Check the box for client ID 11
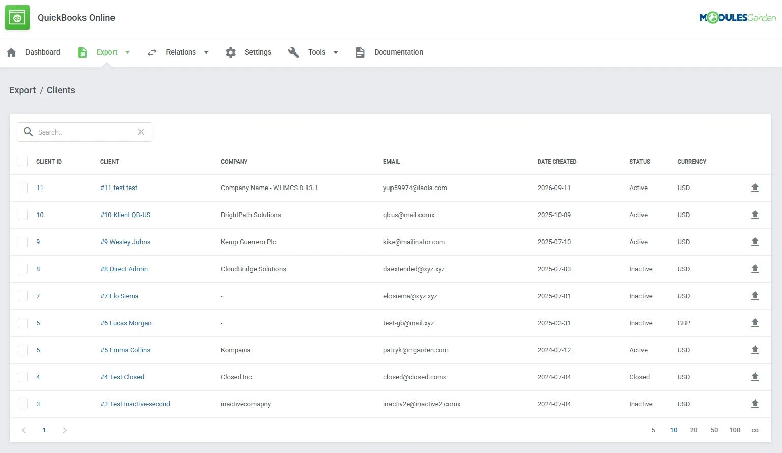The width and height of the screenshot is (782, 453). (x=23, y=188)
